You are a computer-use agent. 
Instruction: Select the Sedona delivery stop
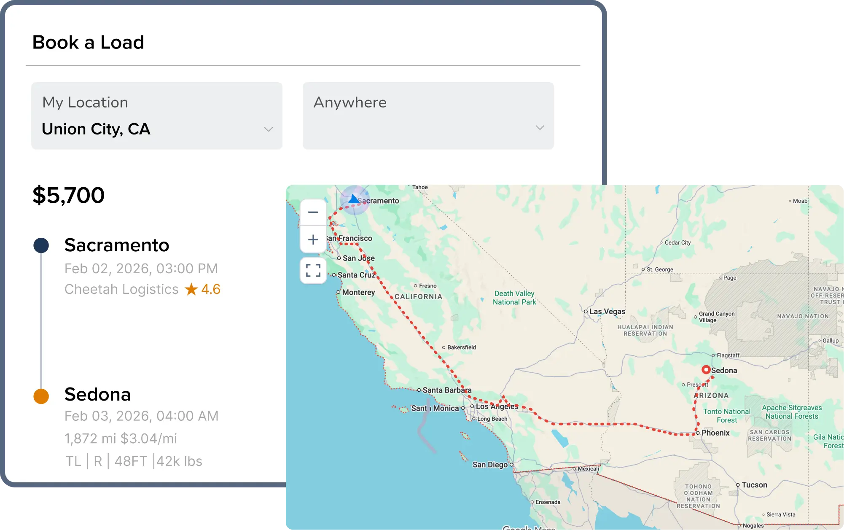tap(97, 394)
